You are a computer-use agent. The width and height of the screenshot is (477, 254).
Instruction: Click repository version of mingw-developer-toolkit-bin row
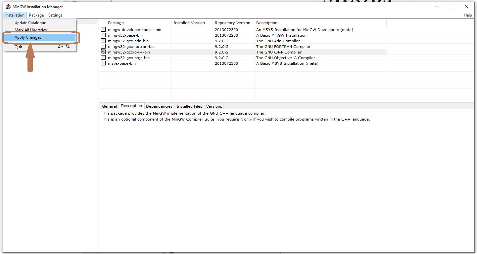coord(226,30)
